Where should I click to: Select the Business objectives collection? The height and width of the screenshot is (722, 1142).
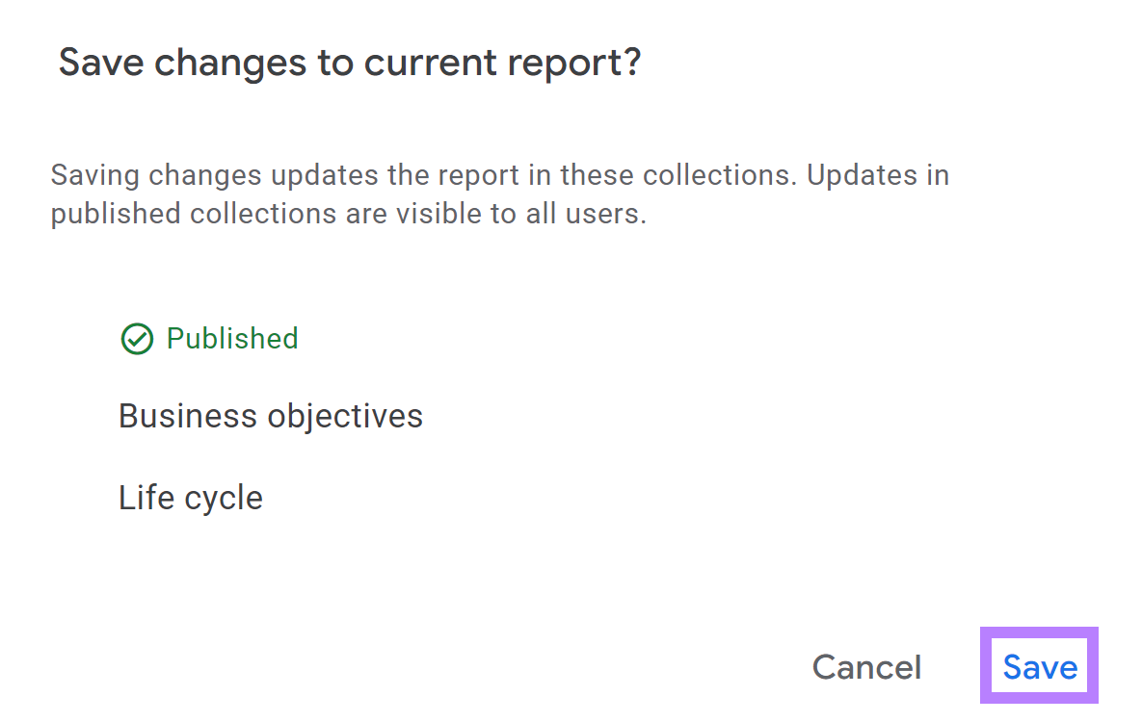tap(271, 416)
